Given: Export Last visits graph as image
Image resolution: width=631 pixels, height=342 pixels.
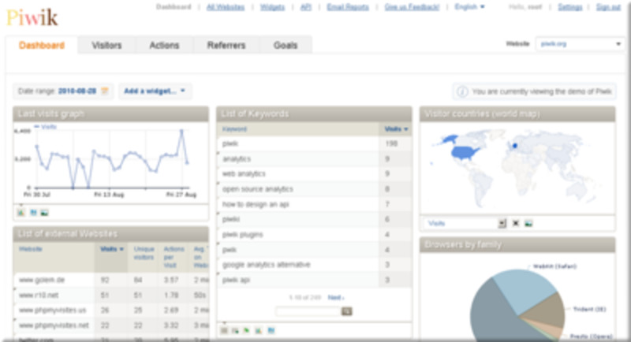Looking at the screenshot, I should [44, 212].
